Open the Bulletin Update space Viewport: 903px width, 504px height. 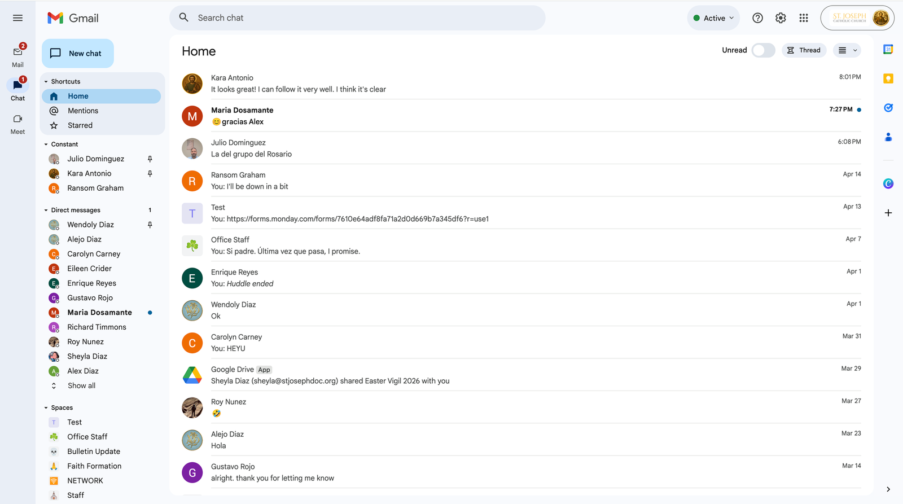(102, 452)
